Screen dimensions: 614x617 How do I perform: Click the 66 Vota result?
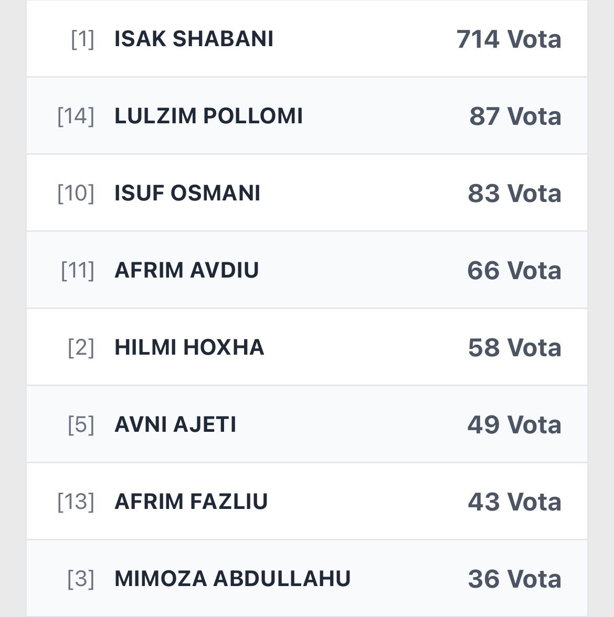514,271
